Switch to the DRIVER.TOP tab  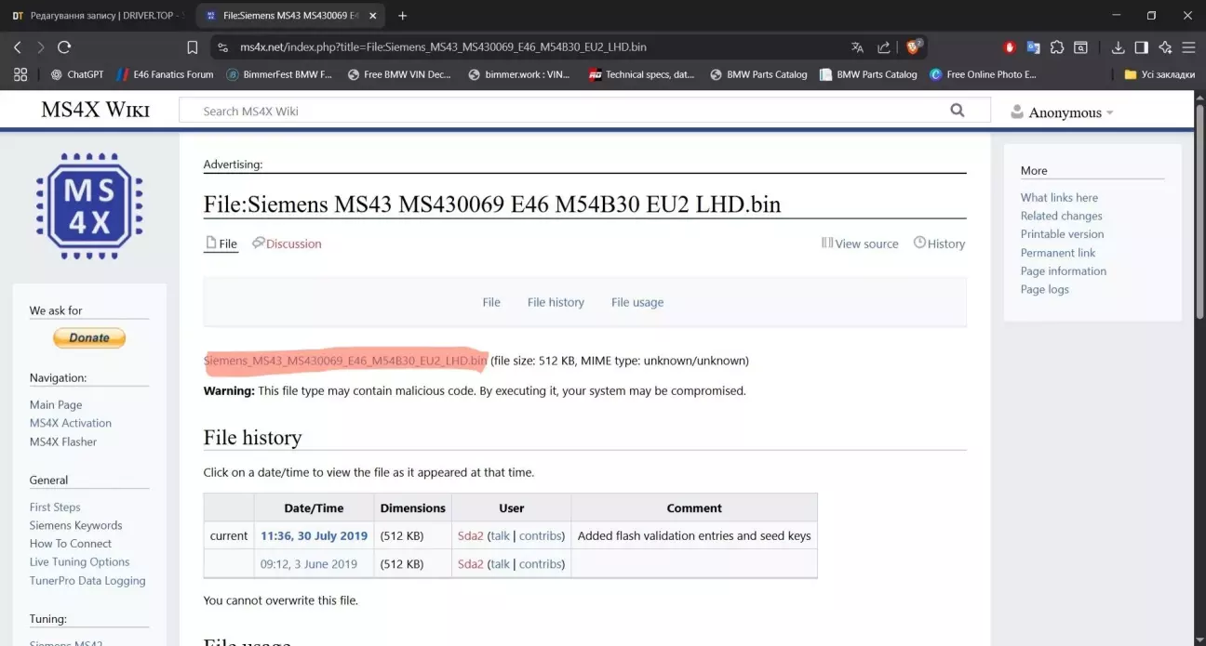click(x=98, y=16)
